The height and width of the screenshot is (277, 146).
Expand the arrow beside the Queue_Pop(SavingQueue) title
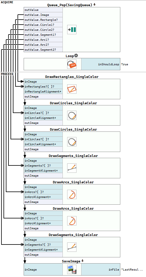pyautogui.click(x=94, y=5)
